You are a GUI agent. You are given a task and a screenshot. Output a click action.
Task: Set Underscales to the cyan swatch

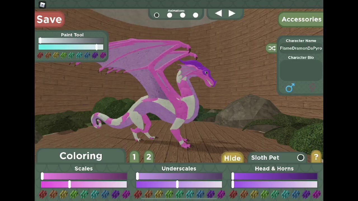[190, 194]
